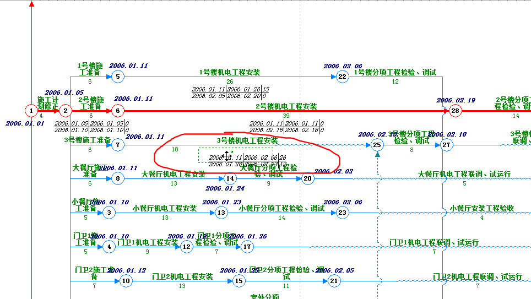Select the 门卫2机电工程安装 label
Viewport: 531px width, 299px height.
(182, 276)
